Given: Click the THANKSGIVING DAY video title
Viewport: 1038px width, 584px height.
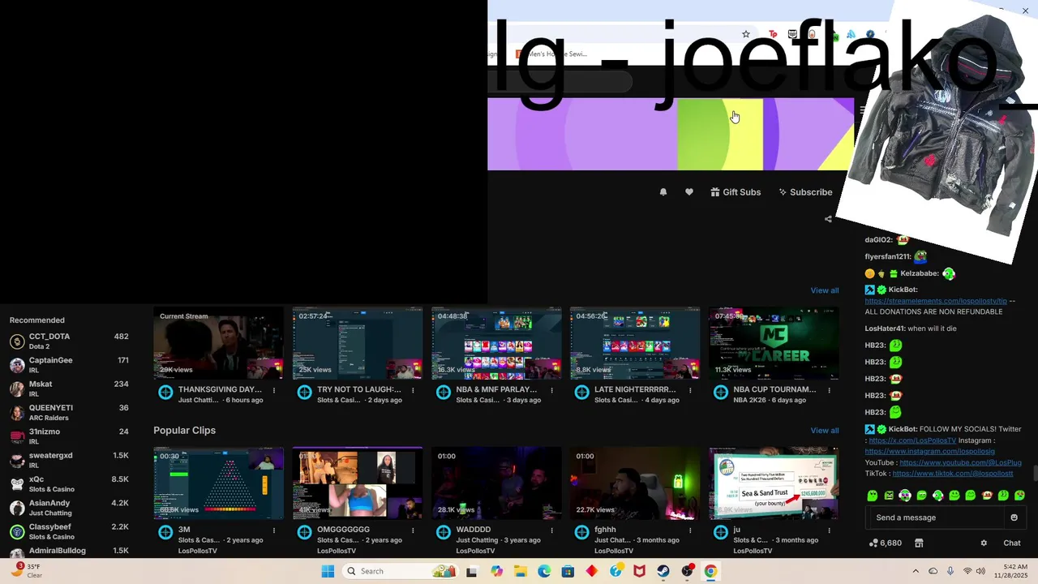Looking at the screenshot, I should (x=220, y=389).
